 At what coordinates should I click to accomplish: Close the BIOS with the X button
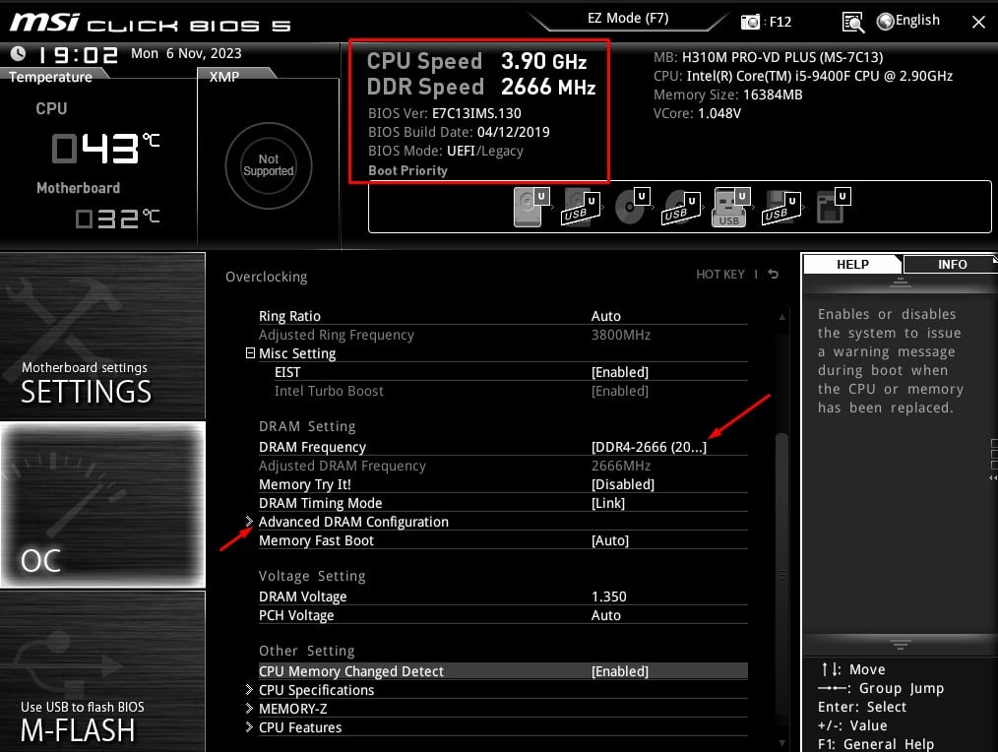[978, 23]
